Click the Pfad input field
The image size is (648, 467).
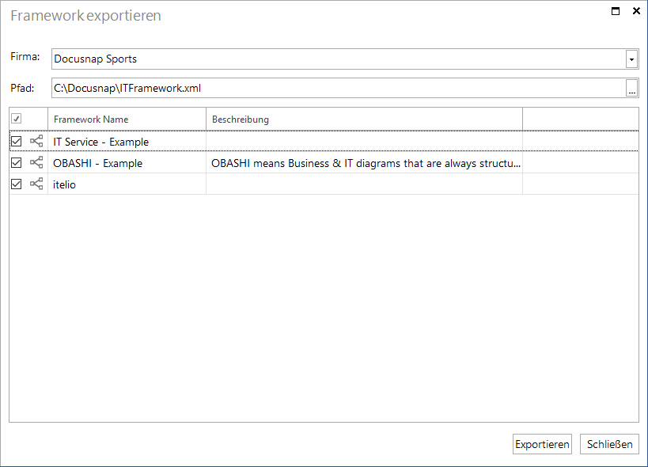339,88
